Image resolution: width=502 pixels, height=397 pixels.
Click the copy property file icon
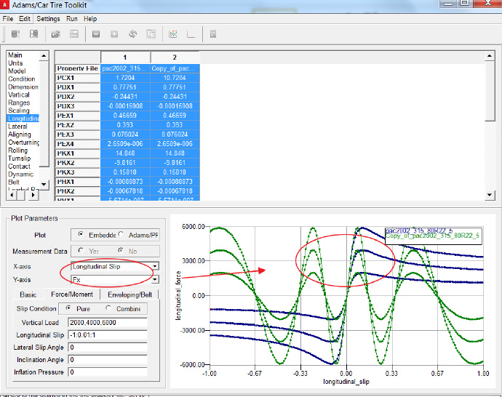coord(151,34)
